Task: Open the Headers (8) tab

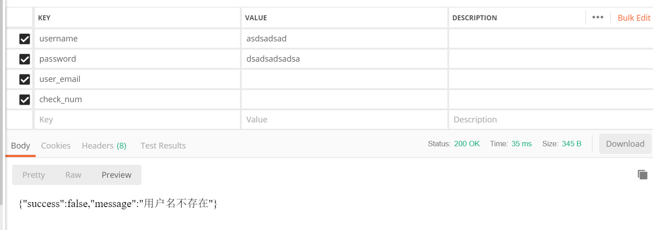Action: point(104,145)
